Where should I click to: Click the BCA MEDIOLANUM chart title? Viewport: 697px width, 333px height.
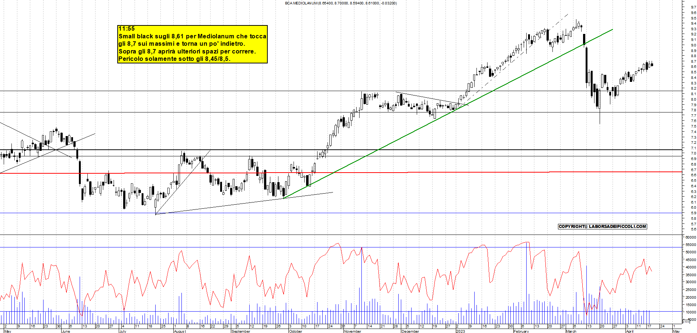[341, 3]
